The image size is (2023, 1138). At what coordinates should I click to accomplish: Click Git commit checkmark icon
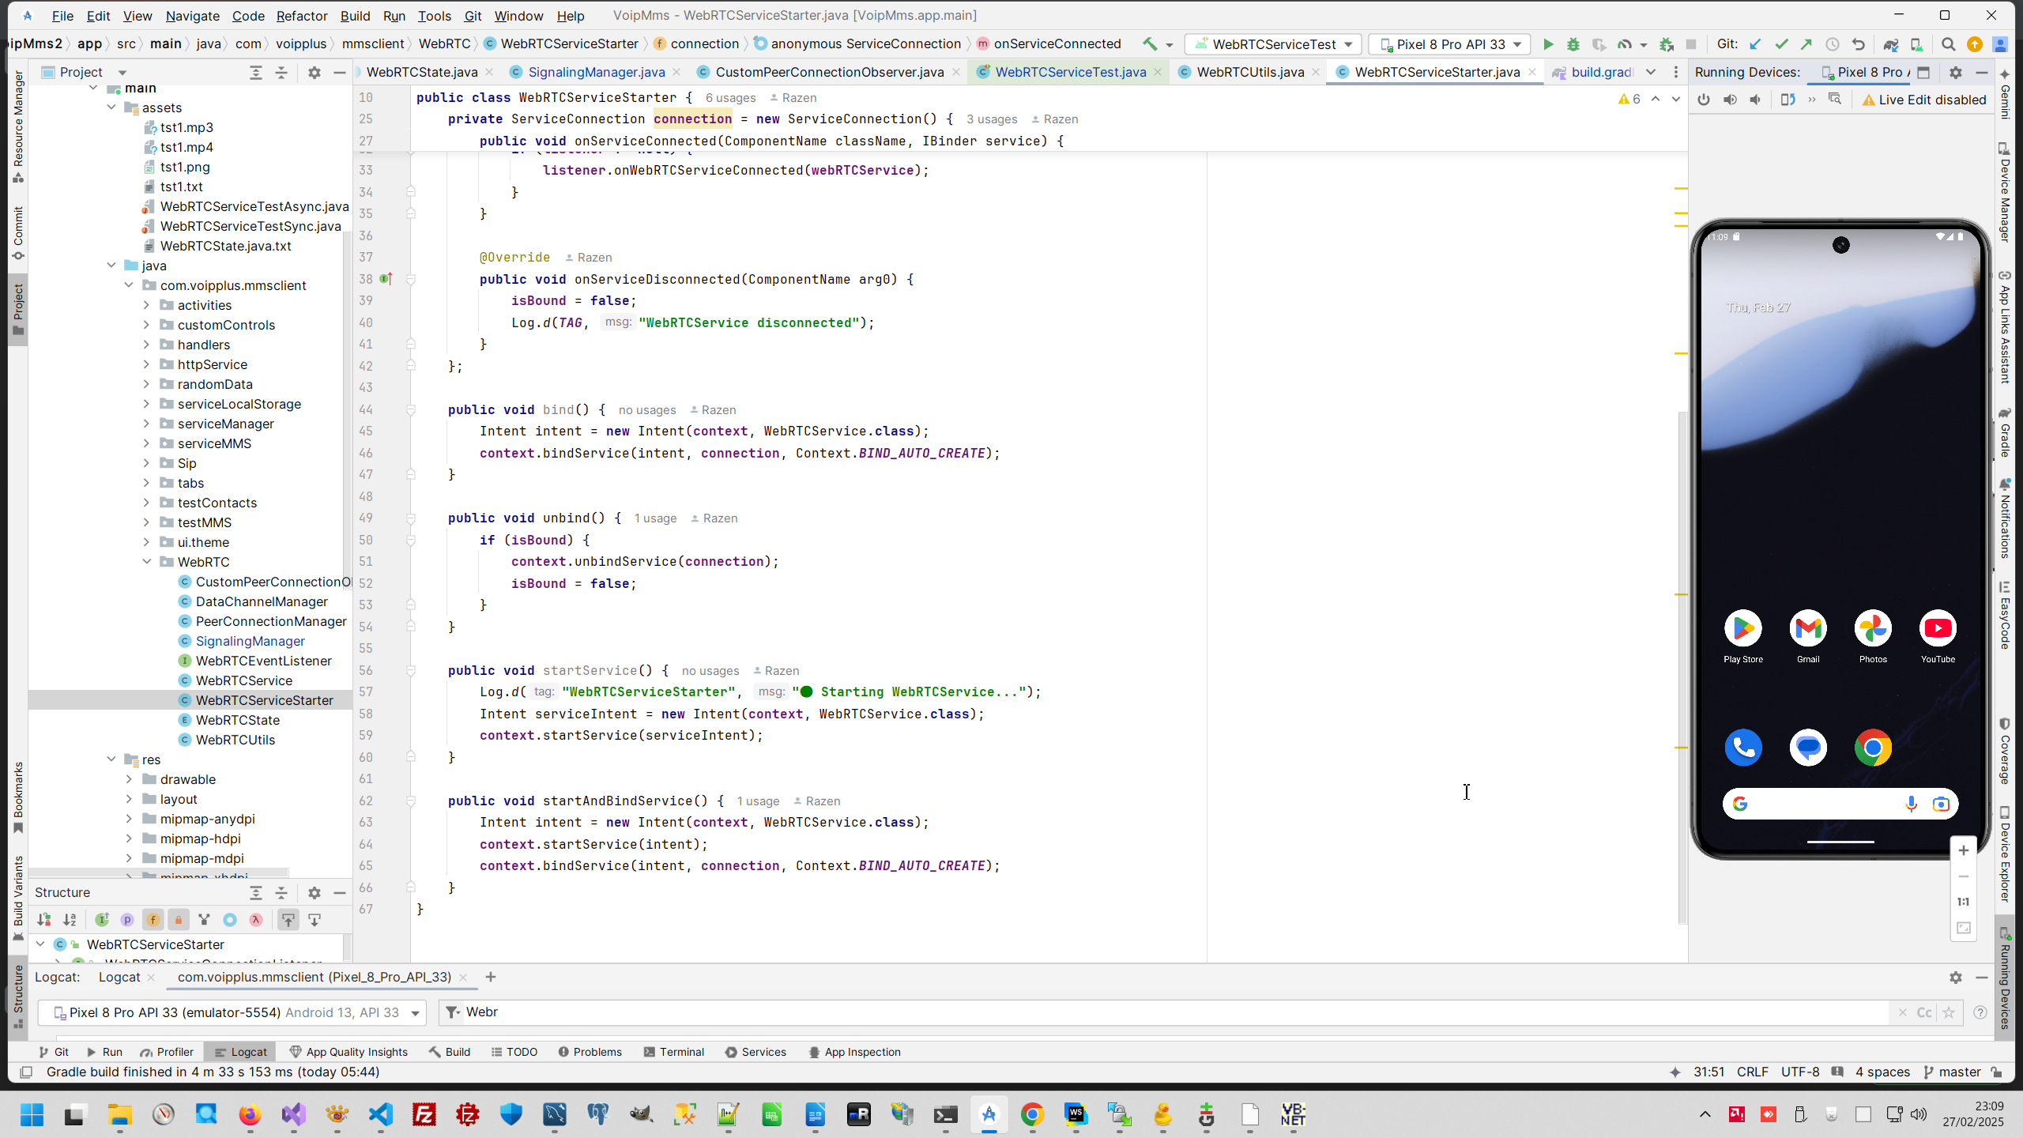pos(1781,44)
